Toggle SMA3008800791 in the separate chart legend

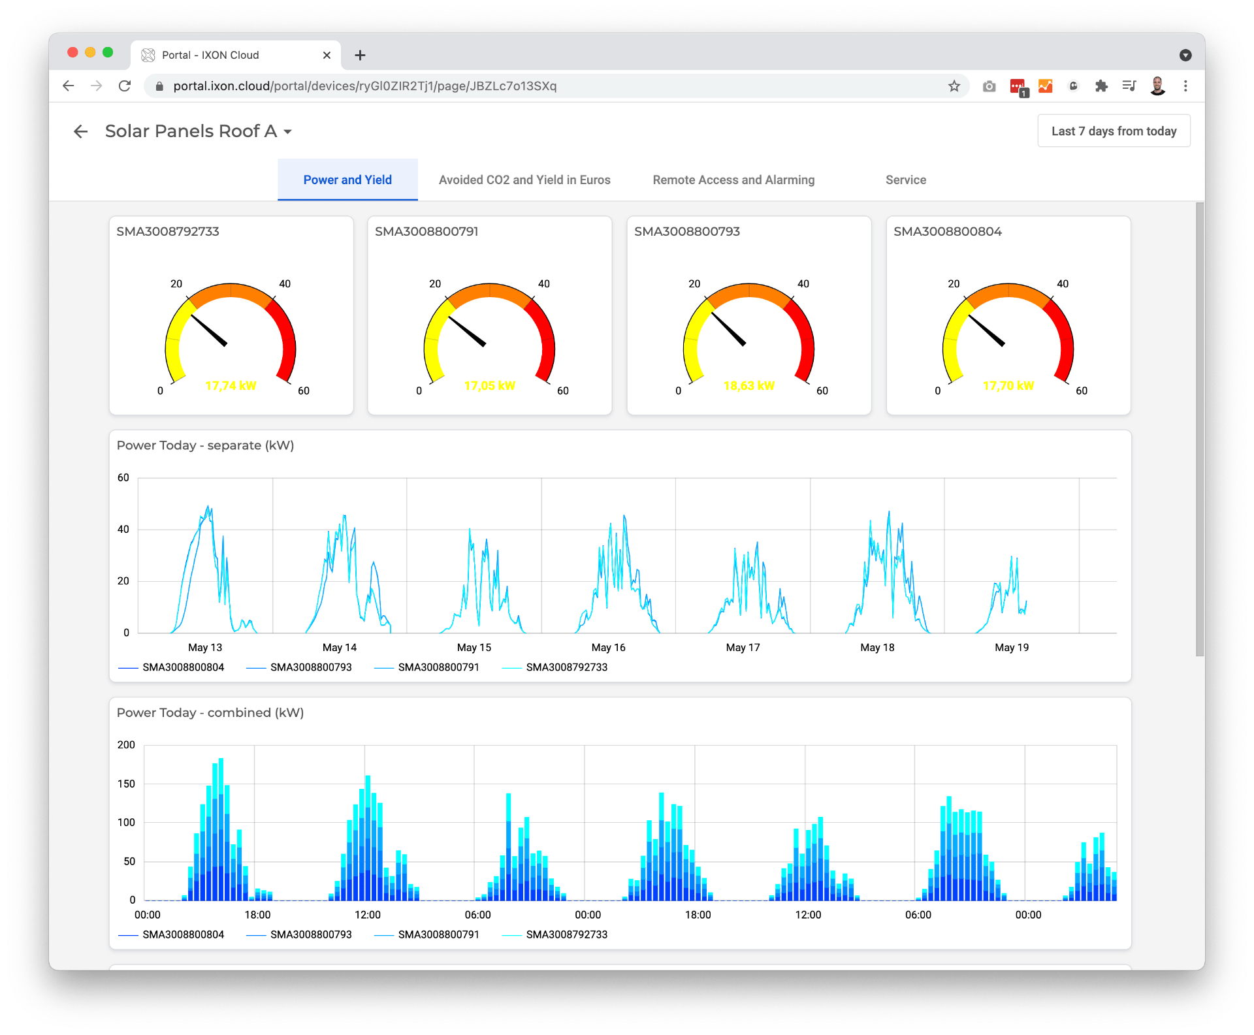(440, 667)
